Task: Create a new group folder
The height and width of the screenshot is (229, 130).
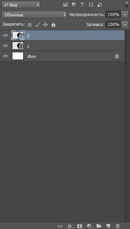Action: pos(99,226)
